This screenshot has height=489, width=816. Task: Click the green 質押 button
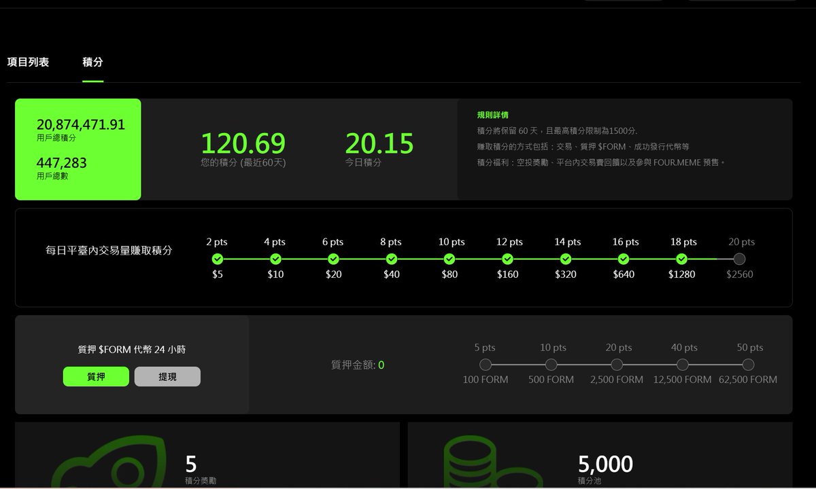[x=96, y=376]
